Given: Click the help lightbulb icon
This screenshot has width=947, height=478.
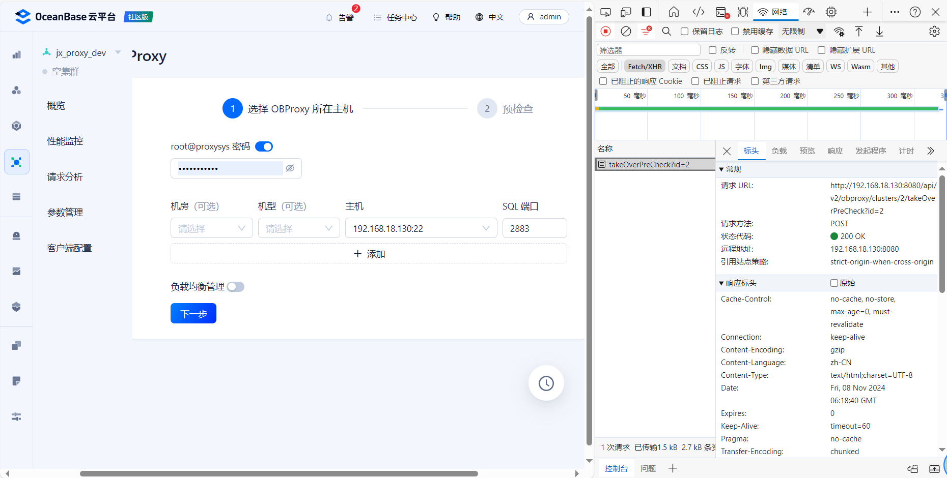Looking at the screenshot, I should (436, 17).
